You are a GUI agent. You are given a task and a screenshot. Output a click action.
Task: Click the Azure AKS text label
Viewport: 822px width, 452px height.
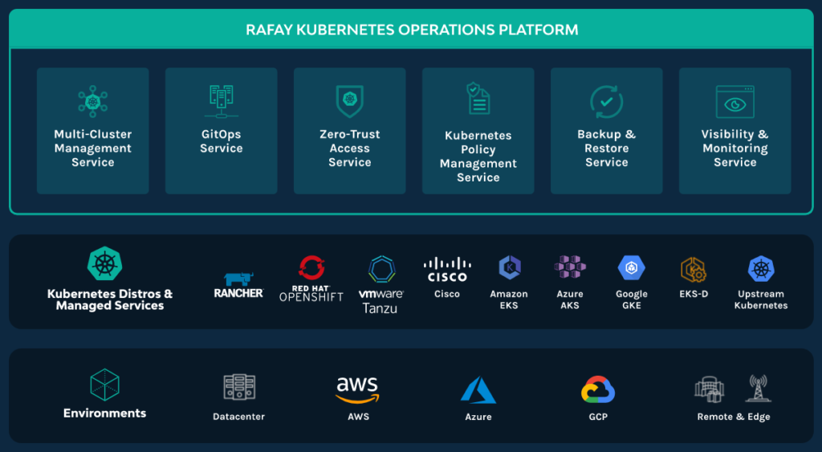(570, 299)
